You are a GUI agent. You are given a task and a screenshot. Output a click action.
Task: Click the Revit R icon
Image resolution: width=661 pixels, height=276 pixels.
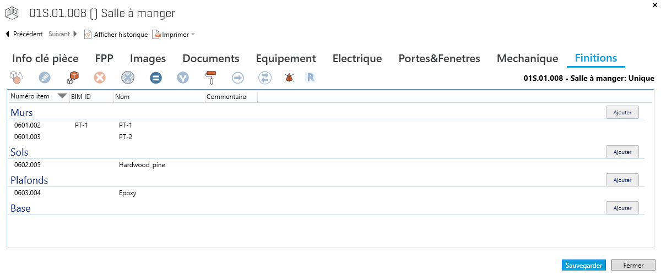click(x=311, y=78)
